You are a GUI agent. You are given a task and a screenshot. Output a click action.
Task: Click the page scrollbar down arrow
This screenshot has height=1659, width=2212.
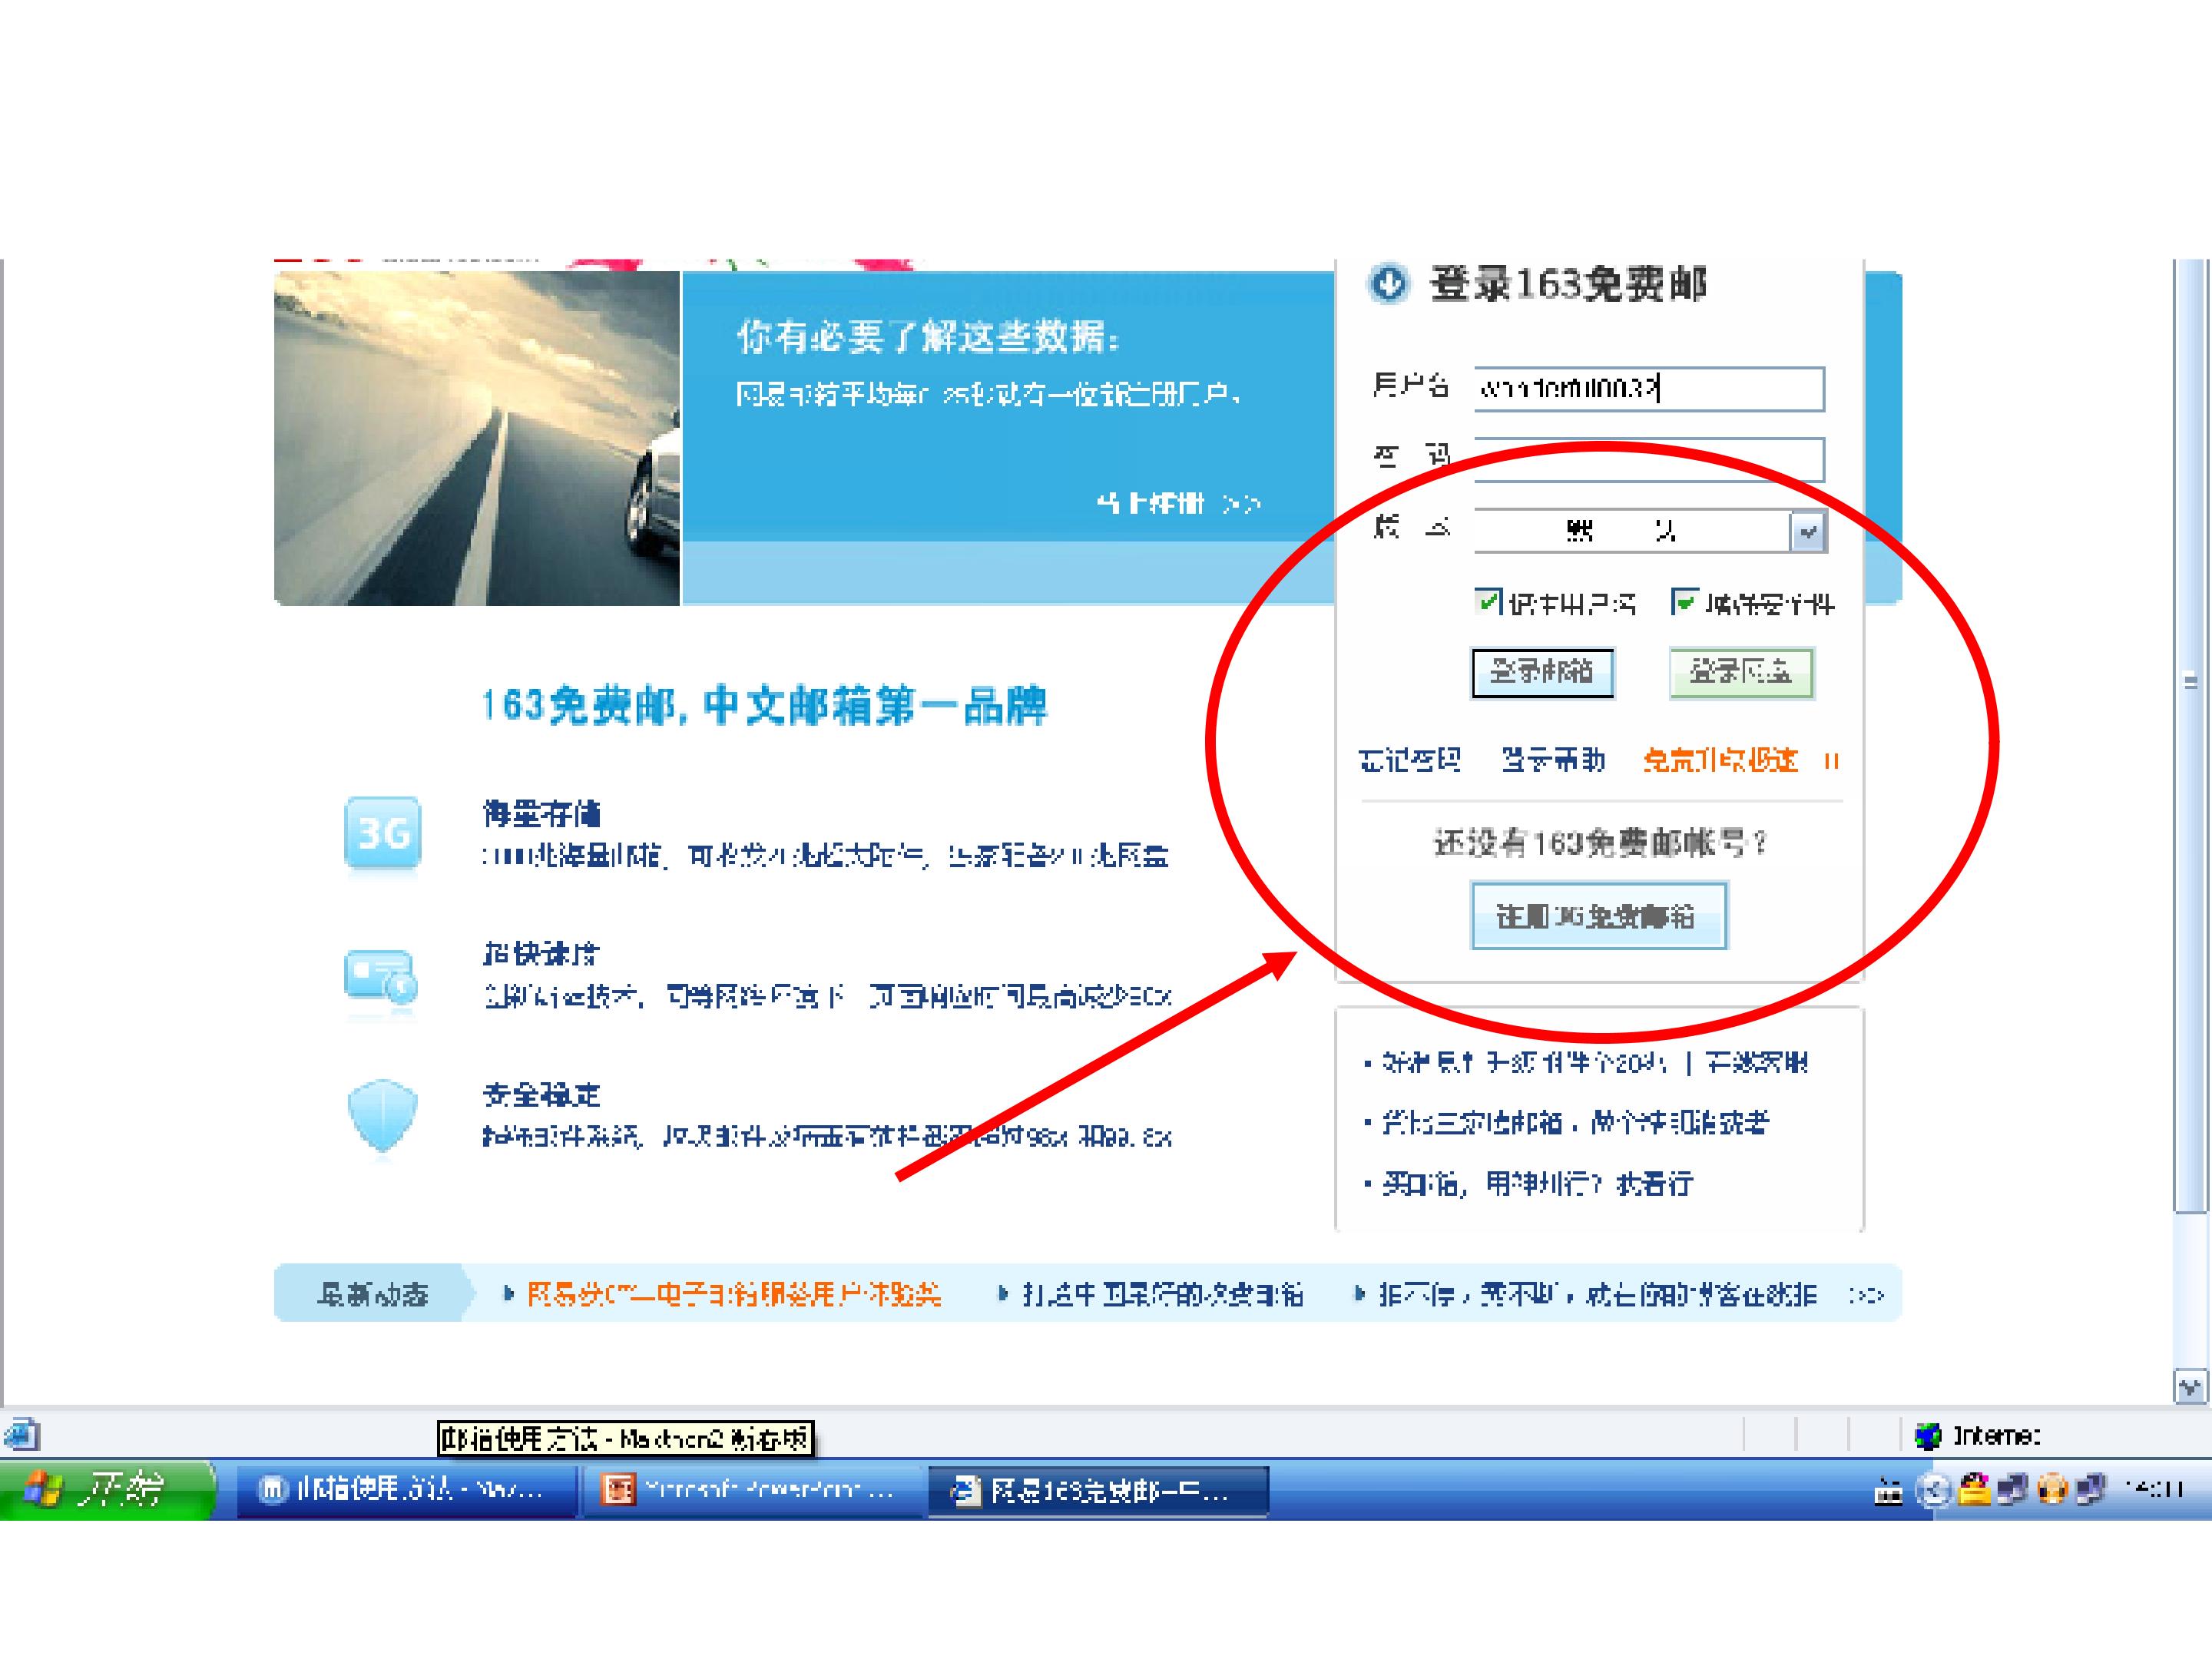[2190, 1387]
